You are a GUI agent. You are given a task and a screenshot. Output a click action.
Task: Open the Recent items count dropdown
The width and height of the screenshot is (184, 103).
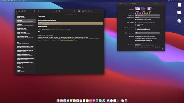click(x=137, y=45)
